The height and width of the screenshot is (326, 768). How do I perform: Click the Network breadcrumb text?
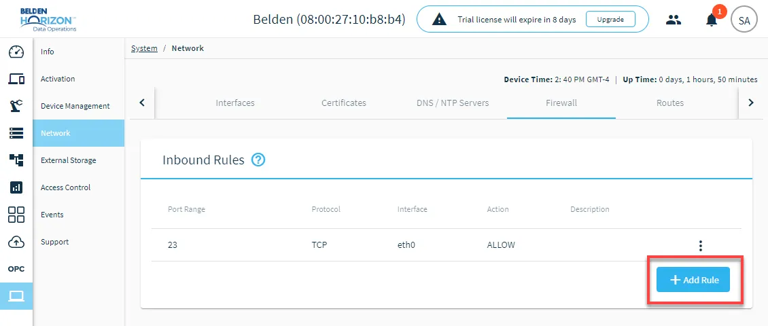click(188, 48)
